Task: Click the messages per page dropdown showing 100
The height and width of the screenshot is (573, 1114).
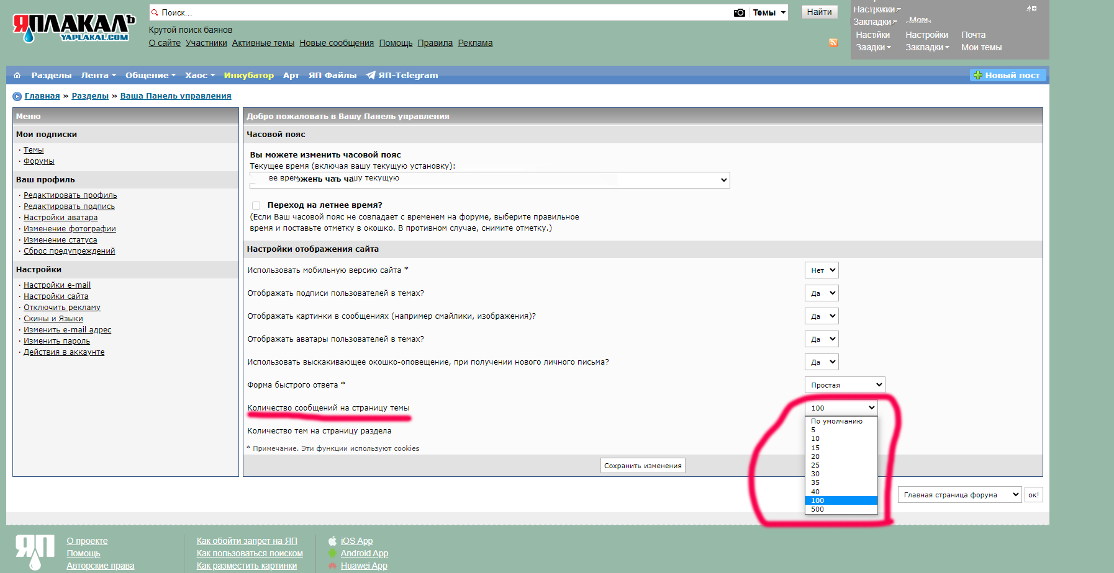Action: (x=841, y=408)
